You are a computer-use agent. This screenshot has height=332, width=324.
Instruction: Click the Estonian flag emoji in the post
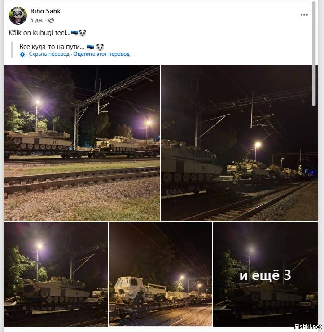click(74, 33)
